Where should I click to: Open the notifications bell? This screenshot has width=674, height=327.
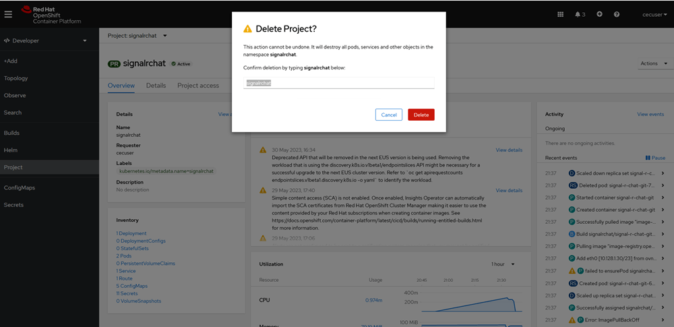[x=579, y=14]
